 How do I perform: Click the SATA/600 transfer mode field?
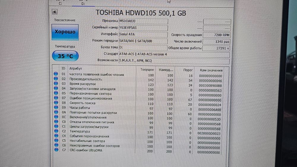click(143, 41)
